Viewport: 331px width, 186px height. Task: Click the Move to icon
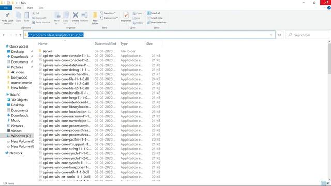pyautogui.click(x=57, y=16)
